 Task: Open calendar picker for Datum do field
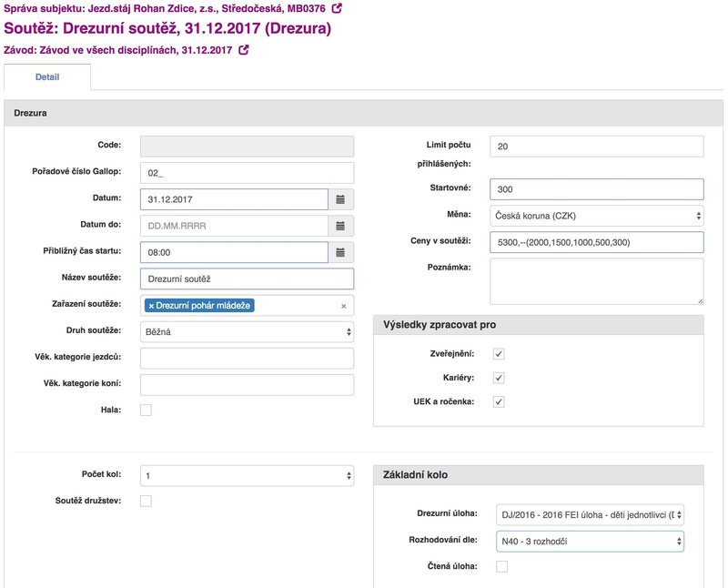point(340,226)
